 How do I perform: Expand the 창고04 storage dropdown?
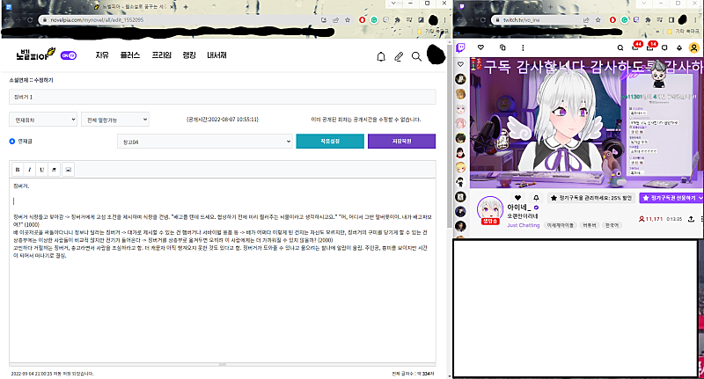tap(205, 142)
